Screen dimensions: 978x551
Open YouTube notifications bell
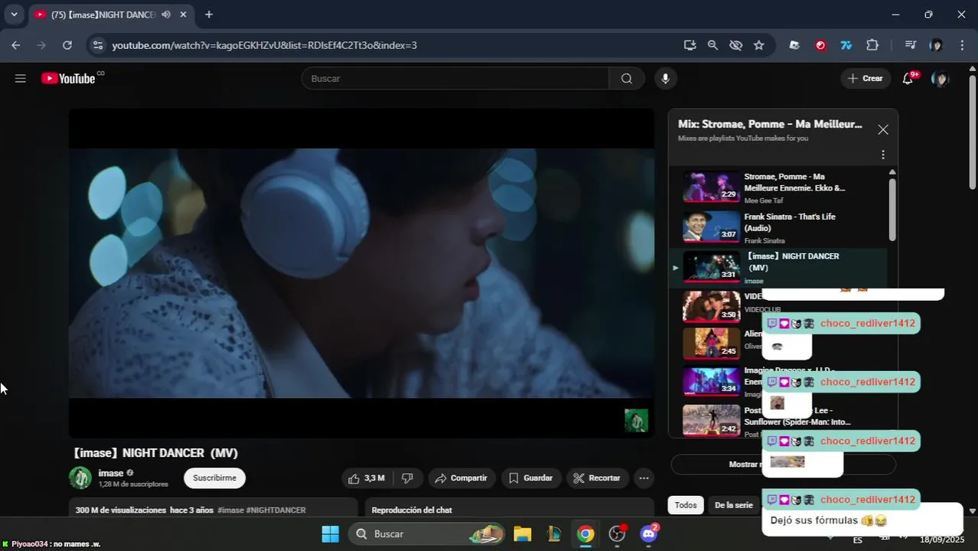click(x=908, y=78)
